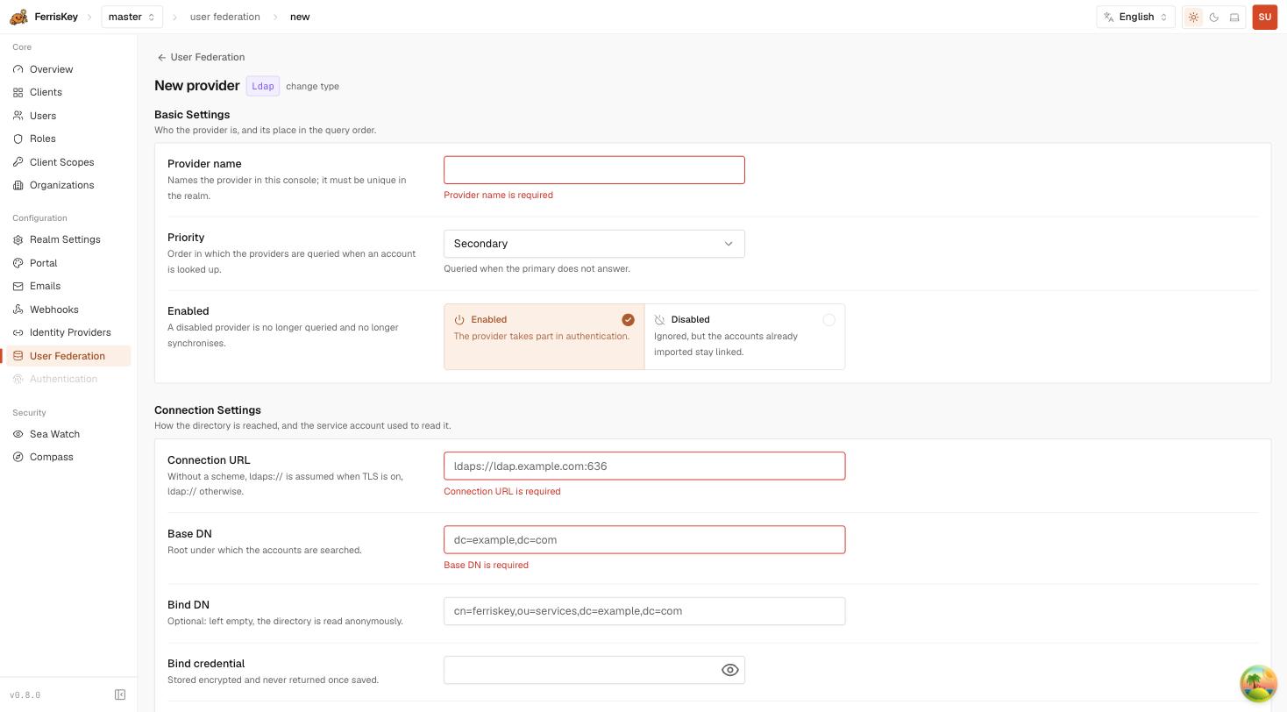Viewport: 1287px width, 712px height.
Task: Click the new breadcrumb item
Action: (300, 17)
